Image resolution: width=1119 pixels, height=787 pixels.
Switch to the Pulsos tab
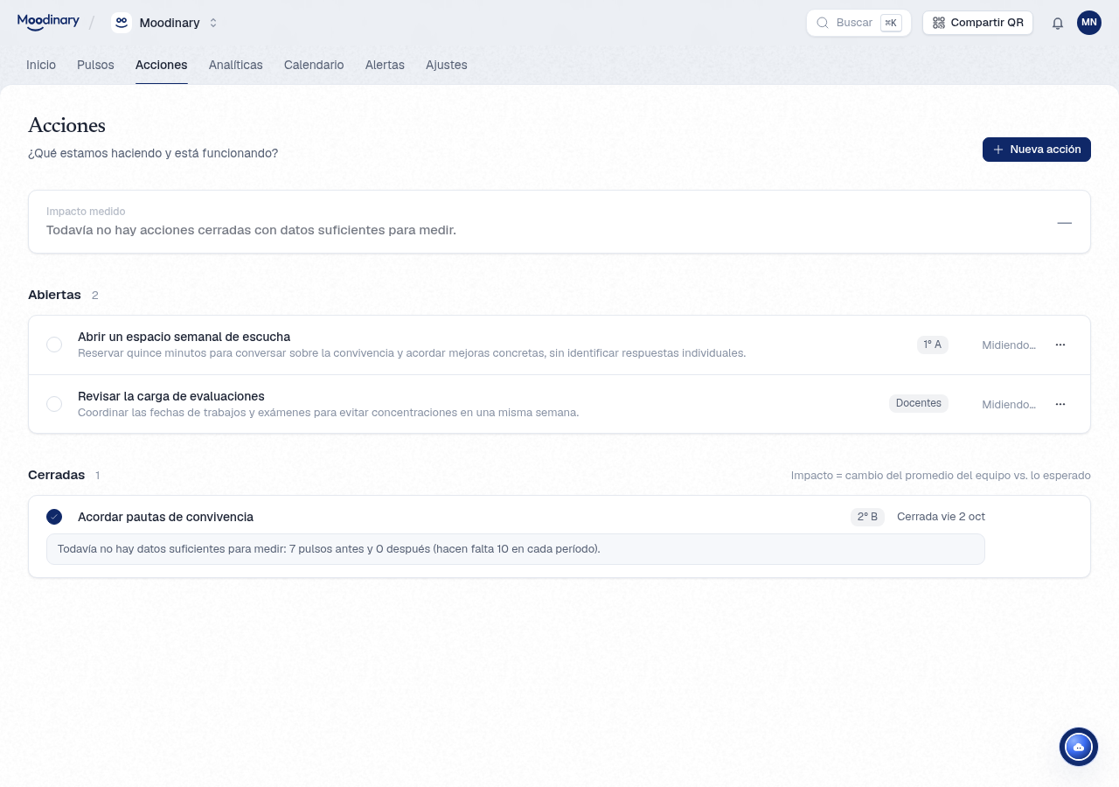(x=95, y=65)
